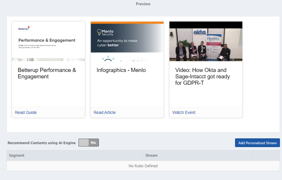Image resolution: width=282 pixels, height=180 pixels.
Task: Select the Okta panel video thumbnail
Action: click(206, 41)
